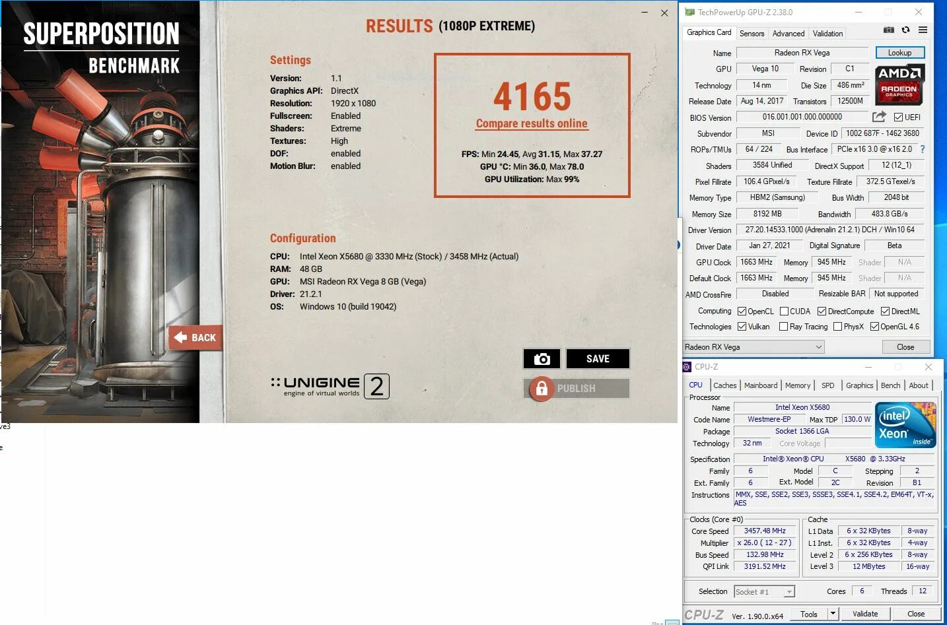Expand the CPU-Z Tools dropdown arrow
Screen dimensions: 947x625
tap(833, 614)
